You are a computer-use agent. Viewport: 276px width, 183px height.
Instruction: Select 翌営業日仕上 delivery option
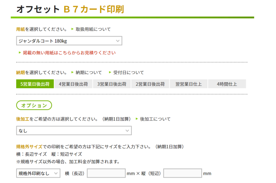[189, 84]
